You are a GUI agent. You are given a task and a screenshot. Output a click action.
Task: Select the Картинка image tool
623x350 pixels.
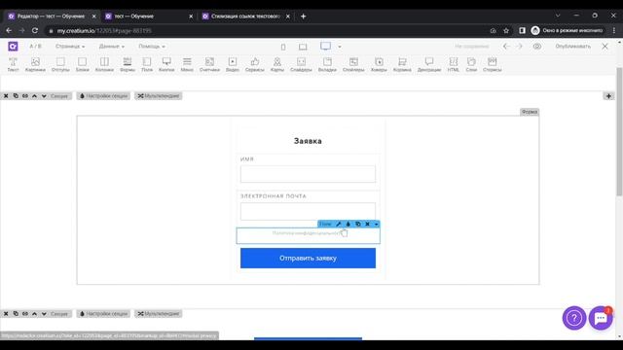(x=35, y=64)
